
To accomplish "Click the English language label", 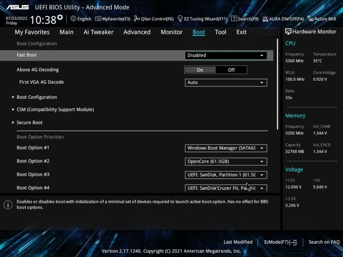I will 84,19.
